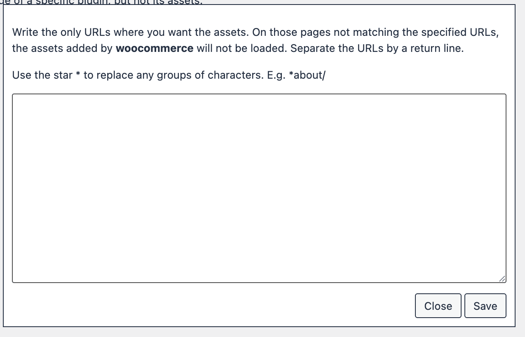
Task: Click the instruction paragraph about specified URLs
Action: point(255,40)
